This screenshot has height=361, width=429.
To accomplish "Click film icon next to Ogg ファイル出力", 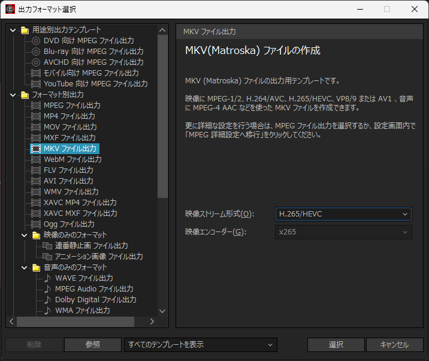I will [36, 224].
